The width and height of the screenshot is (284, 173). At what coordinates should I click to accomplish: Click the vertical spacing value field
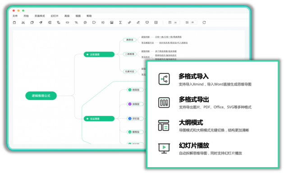pos(194,23)
